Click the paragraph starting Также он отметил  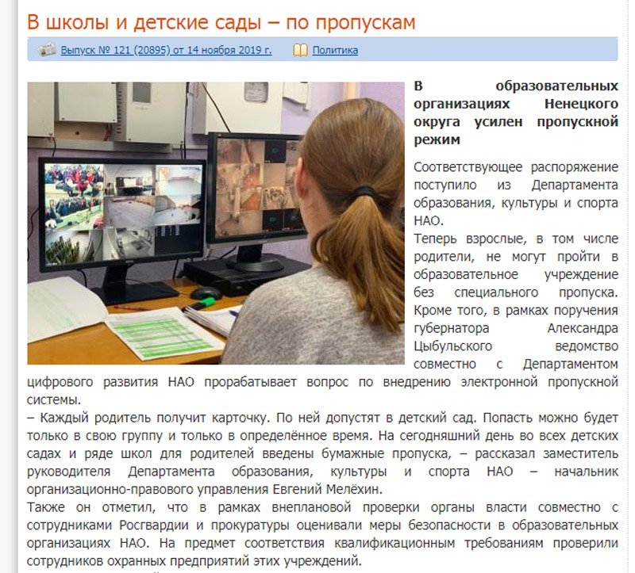click(322, 534)
